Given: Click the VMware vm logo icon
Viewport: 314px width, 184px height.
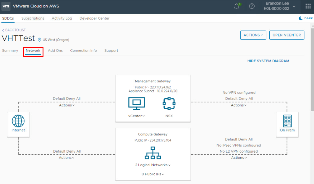Looking at the screenshot, I should click(6, 6).
